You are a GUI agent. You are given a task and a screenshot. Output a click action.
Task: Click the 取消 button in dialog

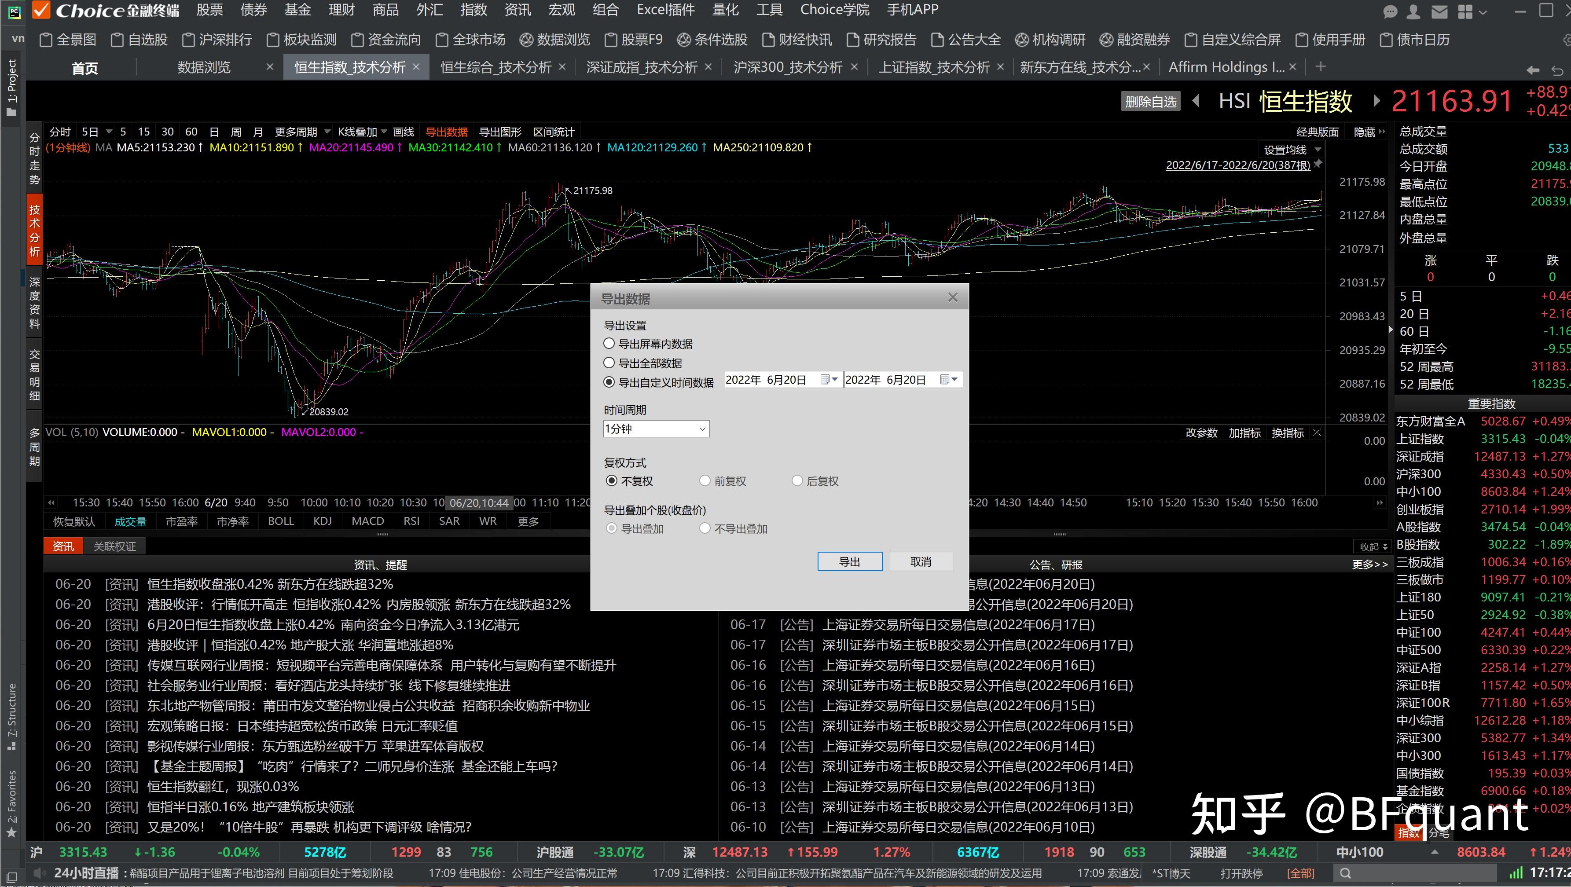click(x=921, y=561)
